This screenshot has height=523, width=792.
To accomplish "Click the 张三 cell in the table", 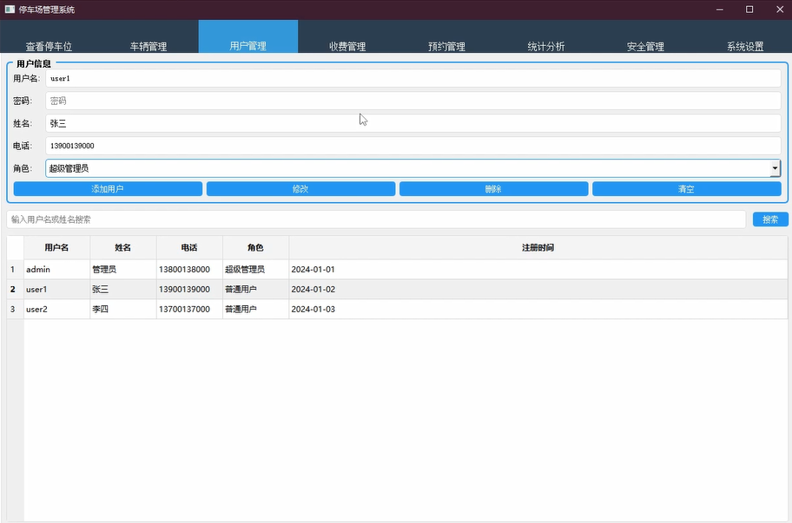I will 123,290.
